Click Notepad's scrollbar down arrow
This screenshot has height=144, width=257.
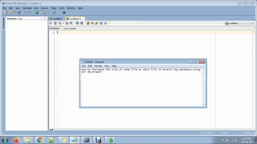[204, 105]
